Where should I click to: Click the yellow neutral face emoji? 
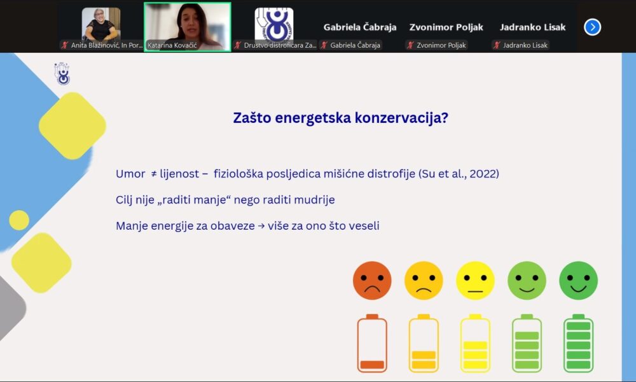(475, 280)
